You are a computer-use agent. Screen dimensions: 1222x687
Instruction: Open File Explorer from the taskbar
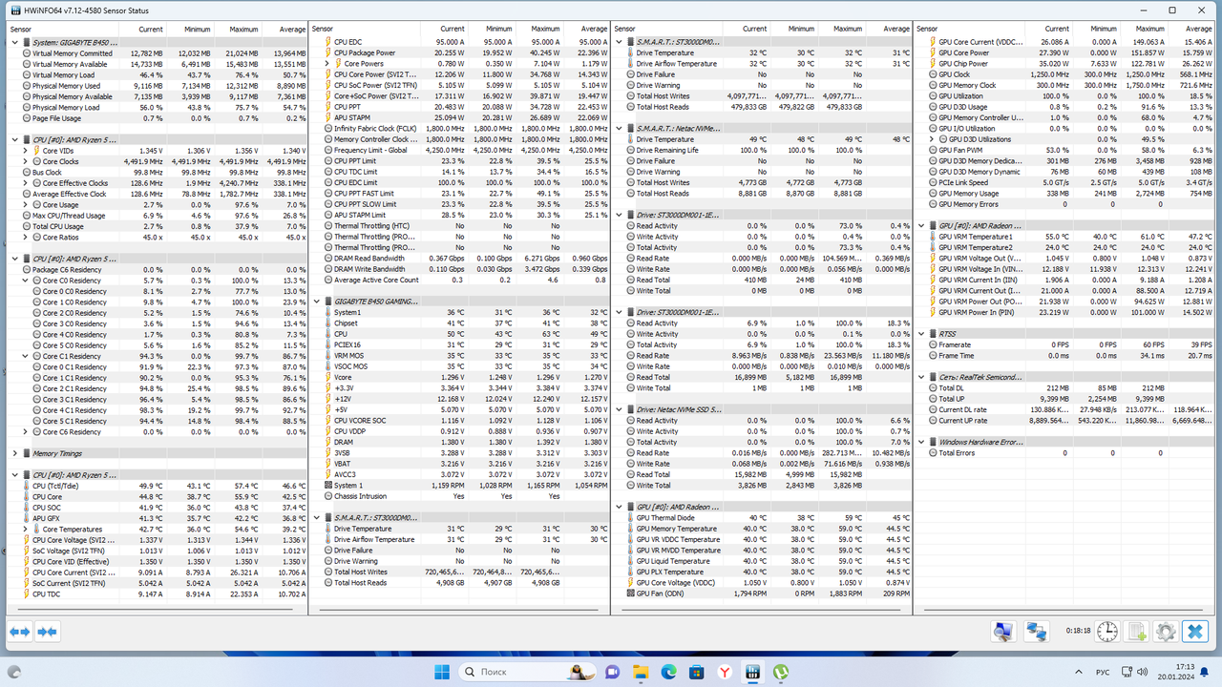point(641,672)
